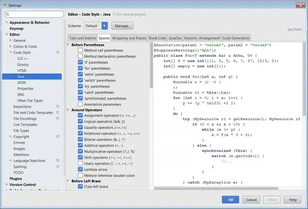Collapse the Editor tree node
This screenshot has width=308, height=209.
(x=7, y=34)
